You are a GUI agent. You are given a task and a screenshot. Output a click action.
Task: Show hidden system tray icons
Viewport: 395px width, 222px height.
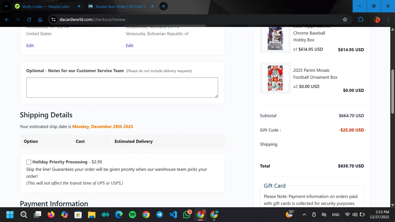304,215
